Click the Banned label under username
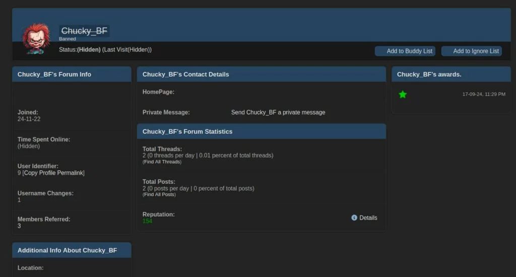Screen dimensions: 516x277 (x=68, y=39)
